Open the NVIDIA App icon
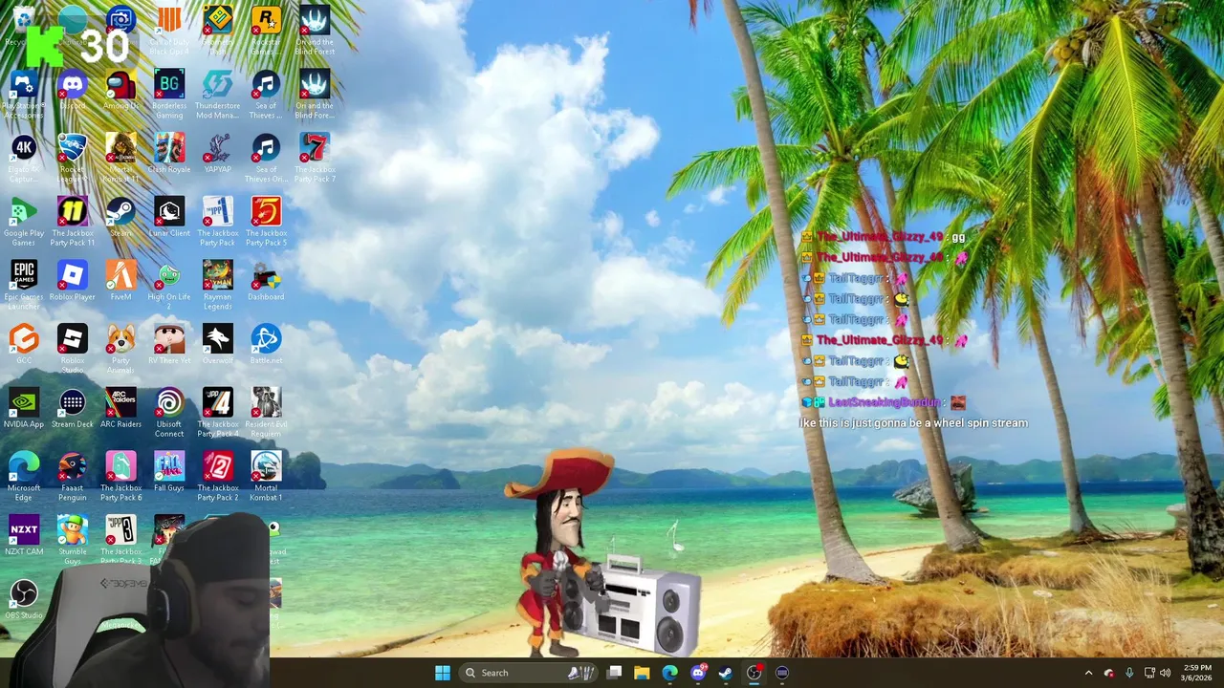Viewport: 1224px width, 688px height. (x=24, y=408)
